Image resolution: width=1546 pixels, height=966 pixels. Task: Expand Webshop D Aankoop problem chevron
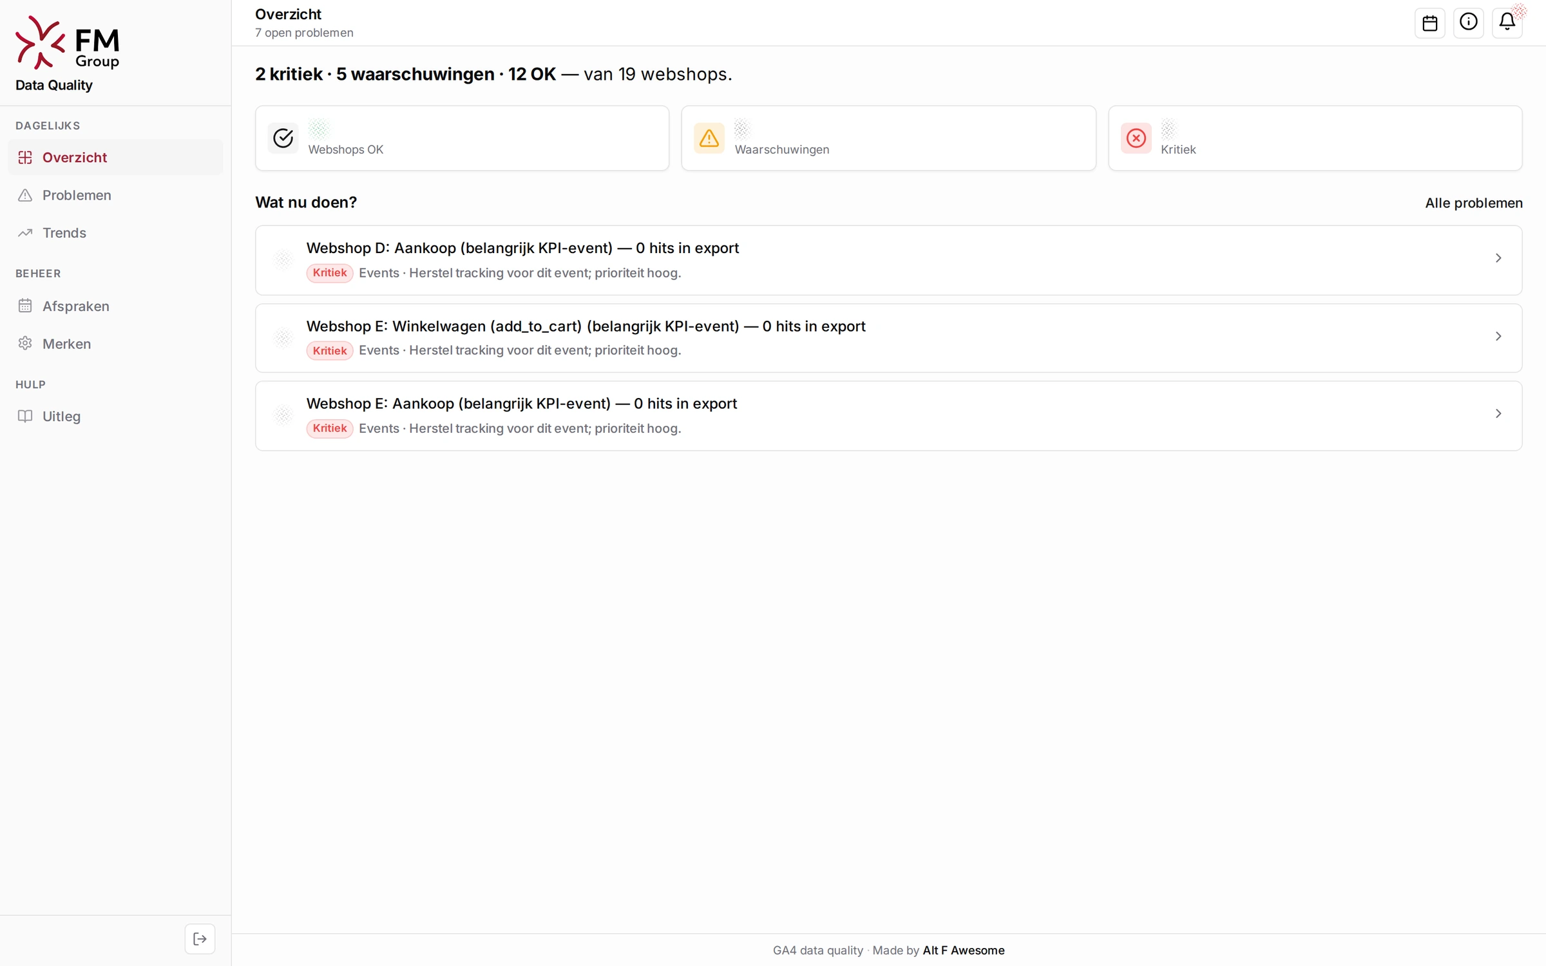[x=1498, y=258]
